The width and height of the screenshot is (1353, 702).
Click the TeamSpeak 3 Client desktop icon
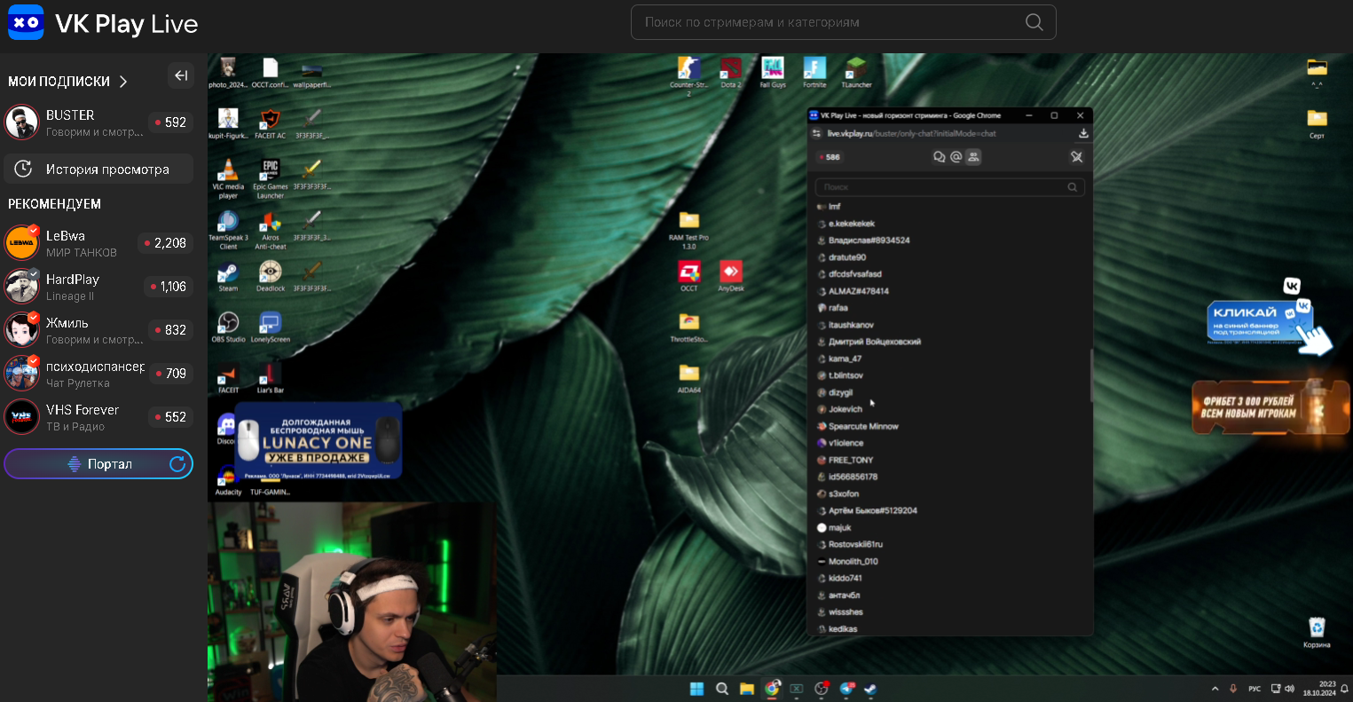(x=228, y=229)
